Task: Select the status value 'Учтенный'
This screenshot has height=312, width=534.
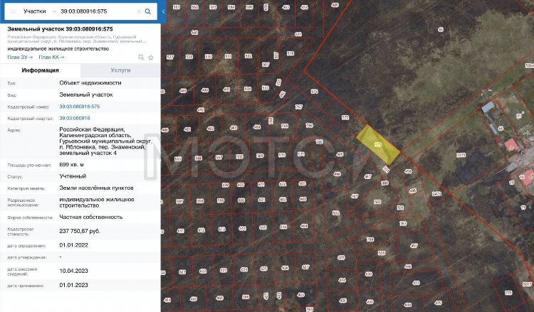Action: pos(73,176)
